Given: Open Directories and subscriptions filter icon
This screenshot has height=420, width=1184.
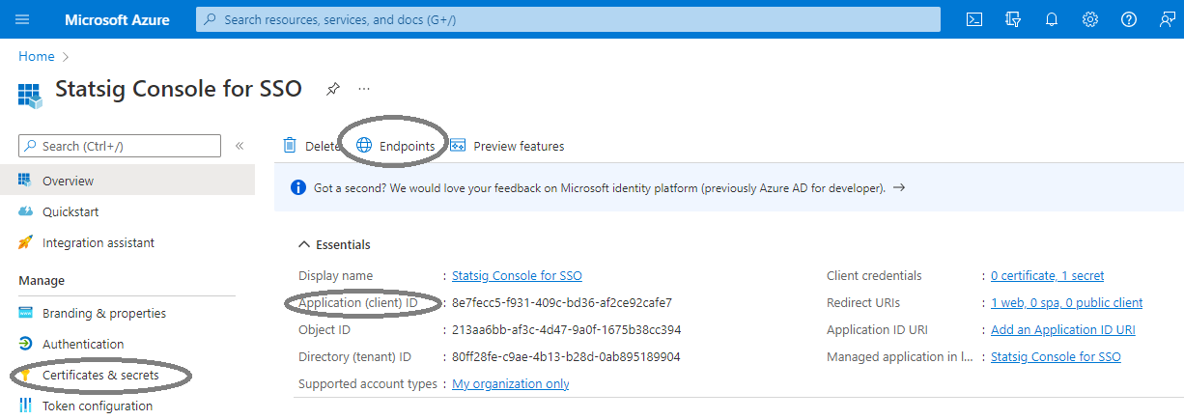Looking at the screenshot, I should pyautogui.click(x=1013, y=19).
